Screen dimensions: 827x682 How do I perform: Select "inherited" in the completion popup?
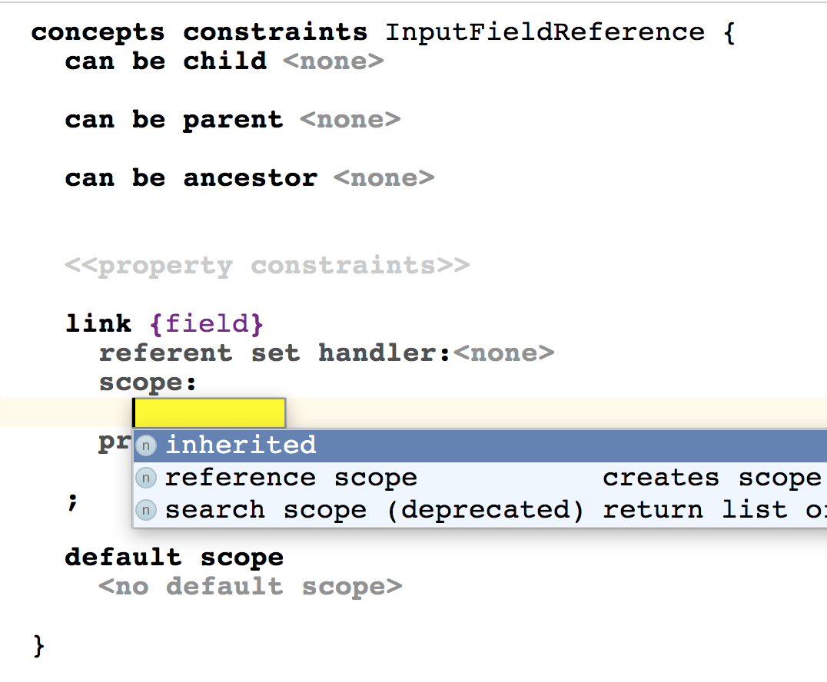click(241, 445)
